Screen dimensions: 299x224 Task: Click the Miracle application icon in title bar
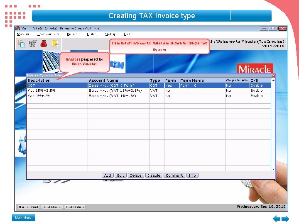click(18, 28)
